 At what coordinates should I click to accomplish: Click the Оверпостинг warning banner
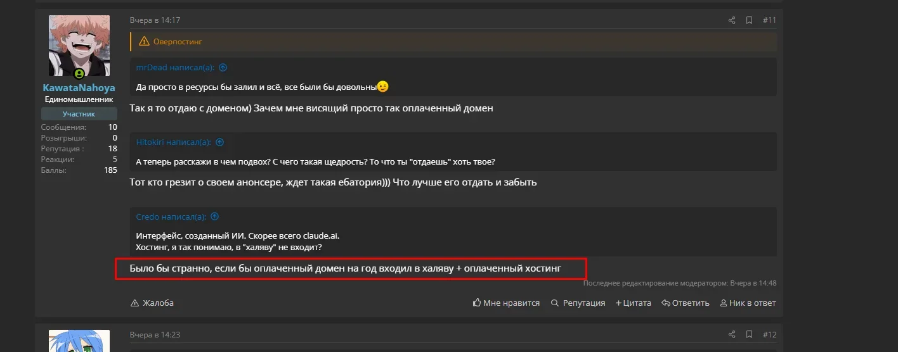(453, 42)
